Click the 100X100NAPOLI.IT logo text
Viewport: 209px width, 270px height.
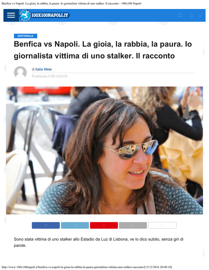click(50, 15)
